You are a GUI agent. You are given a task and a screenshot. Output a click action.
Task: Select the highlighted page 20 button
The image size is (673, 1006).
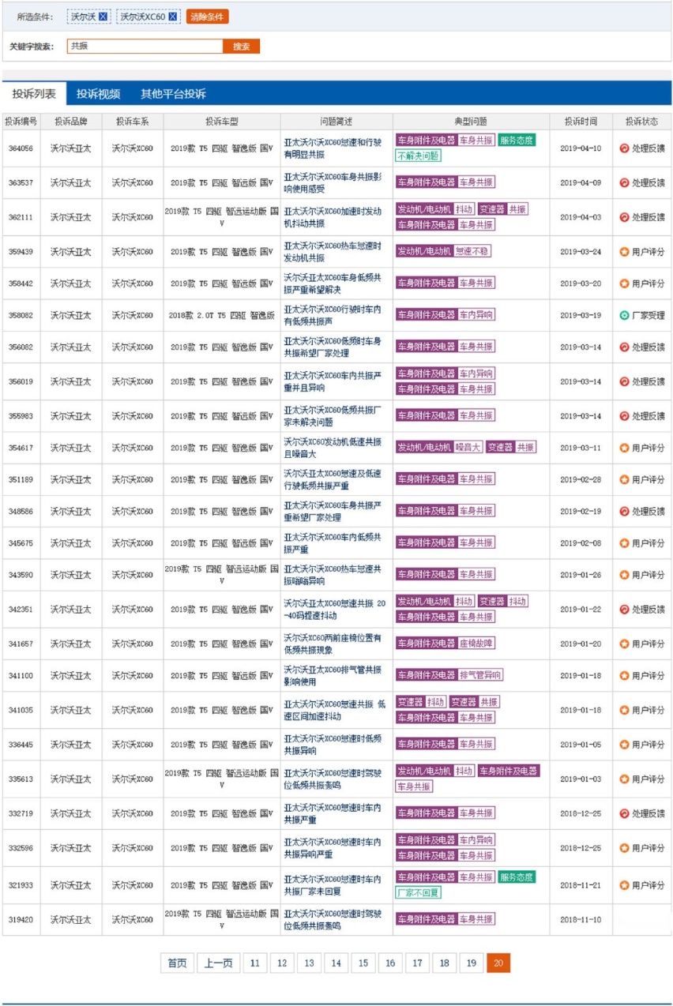coord(498,963)
